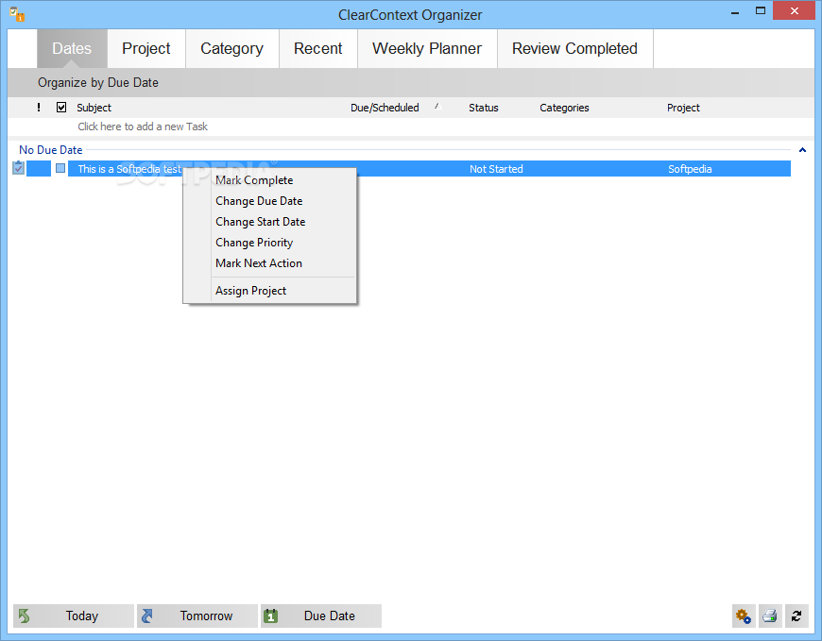Select Change Start Date menu entry
This screenshot has height=641, width=822.
[x=269, y=222]
